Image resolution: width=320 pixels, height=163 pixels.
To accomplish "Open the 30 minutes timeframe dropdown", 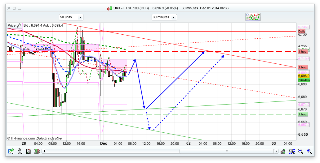I will pos(164,17).
